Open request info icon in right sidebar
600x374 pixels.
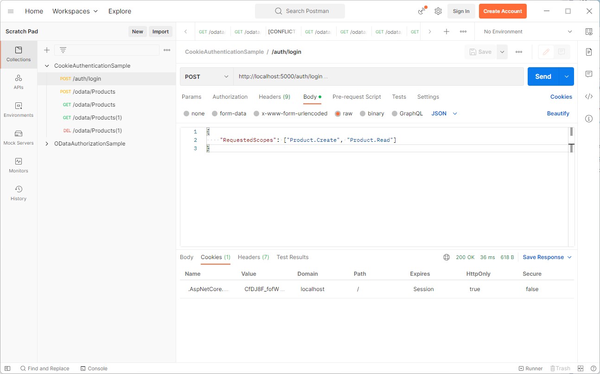589,119
